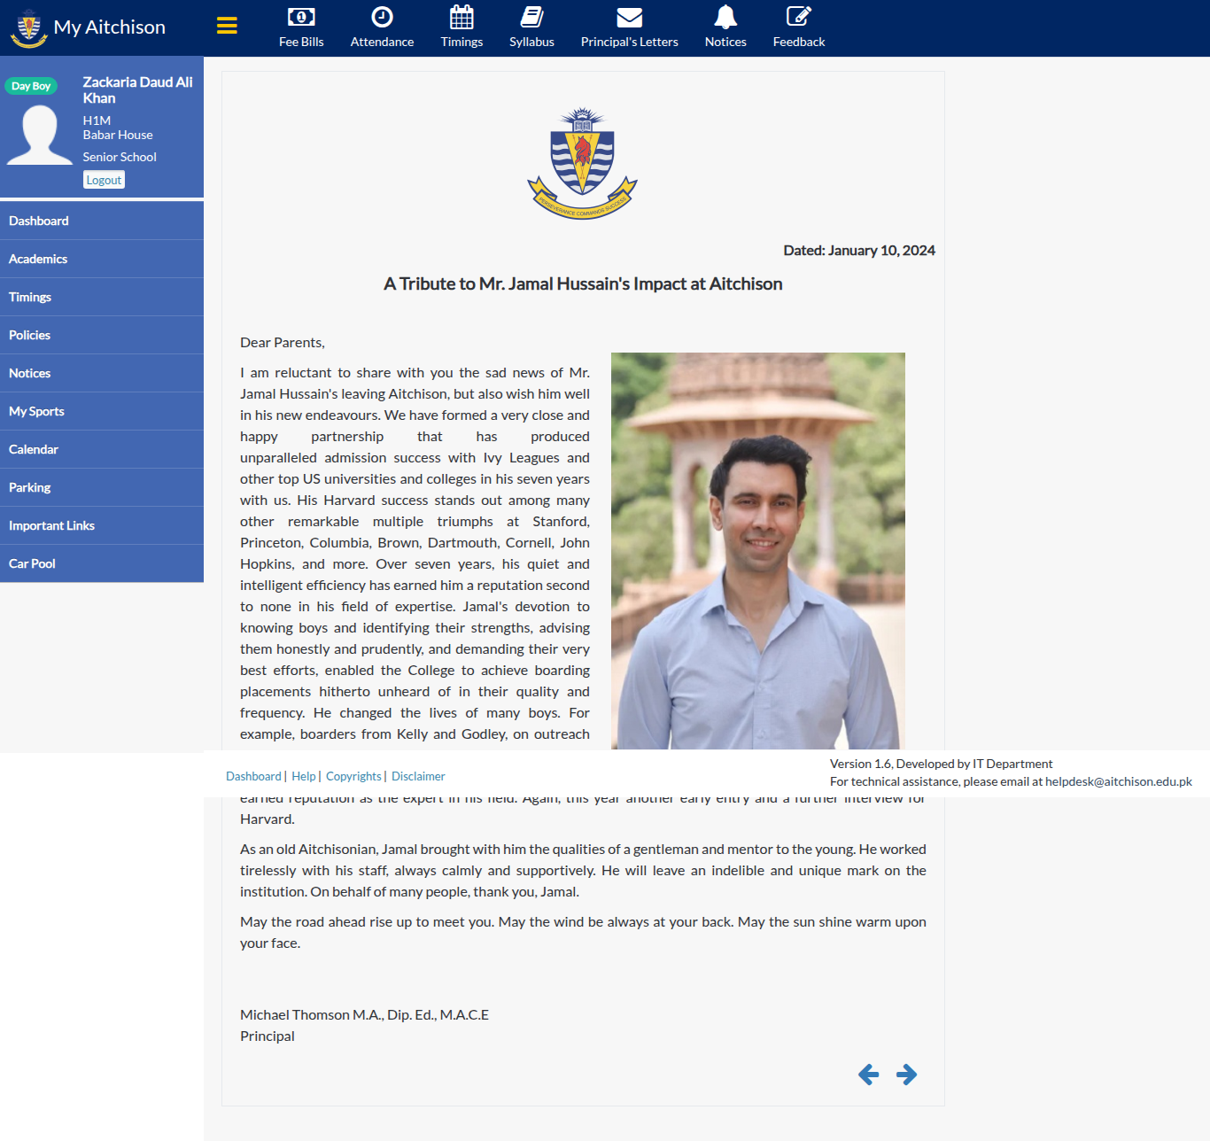Click the 'Version 1.6, Developed by IT Department' text
Image resolution: width=1210 pixels, height=1141 pixels.
[941, 764]
